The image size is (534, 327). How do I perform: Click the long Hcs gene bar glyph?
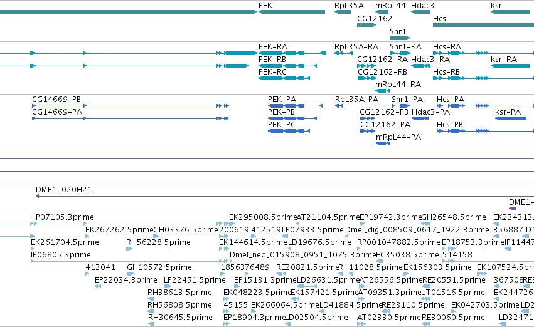[483, 25]
